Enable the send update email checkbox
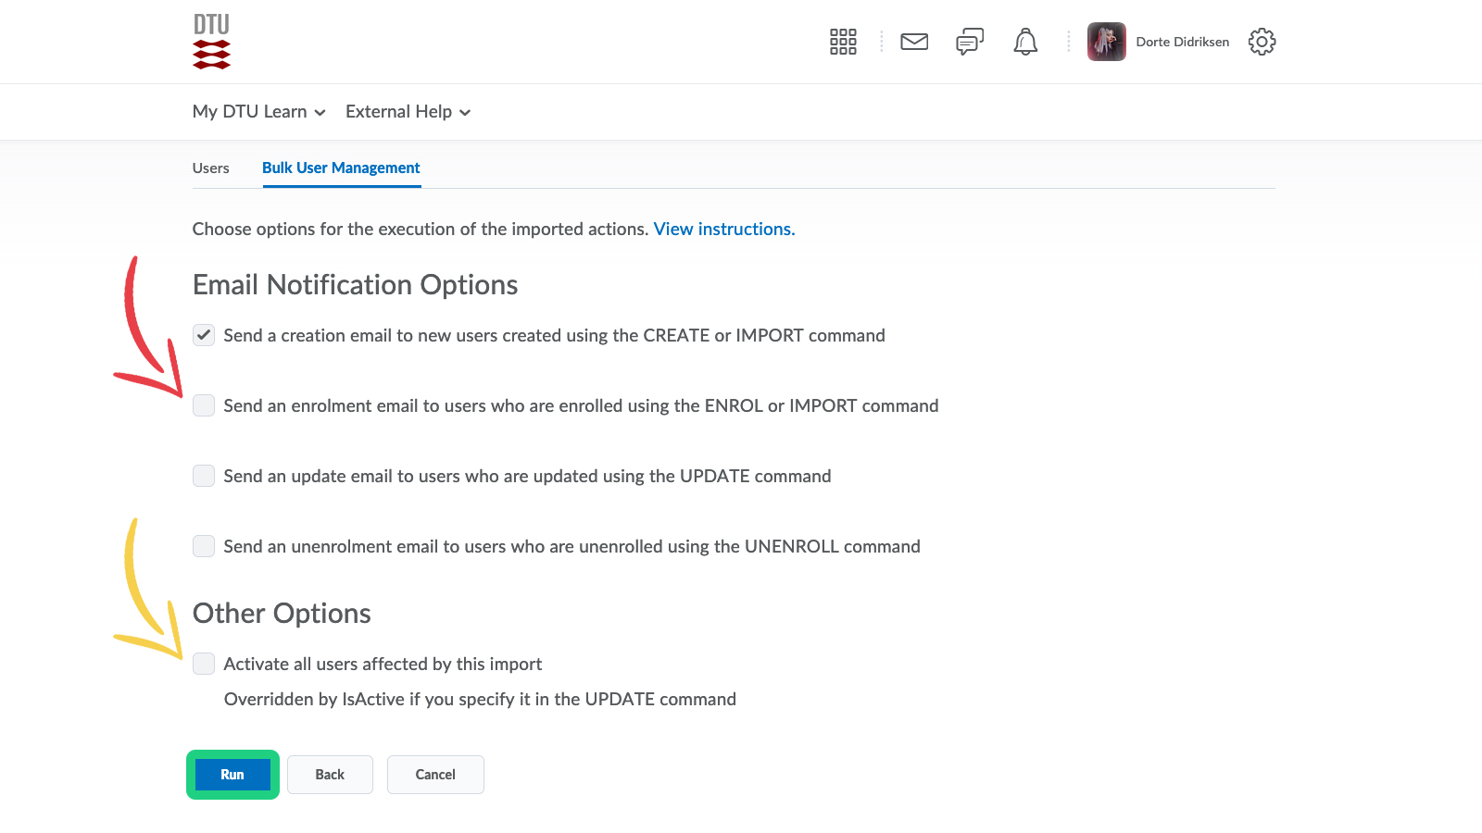1482x833 pixels. tap(204, 476)
